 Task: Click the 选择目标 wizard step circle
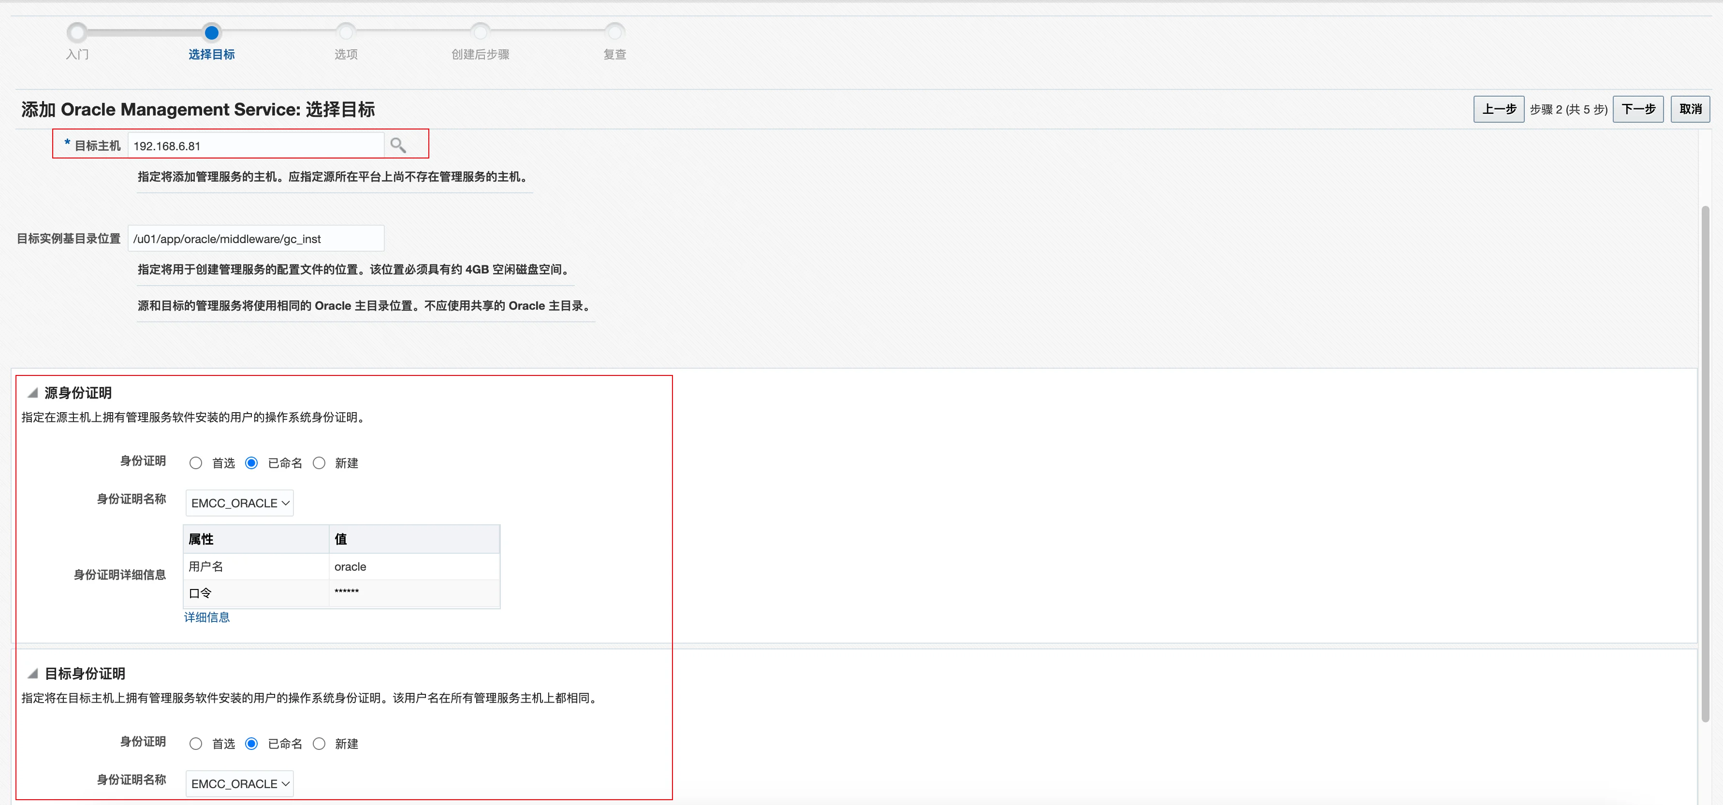[211, 32]
